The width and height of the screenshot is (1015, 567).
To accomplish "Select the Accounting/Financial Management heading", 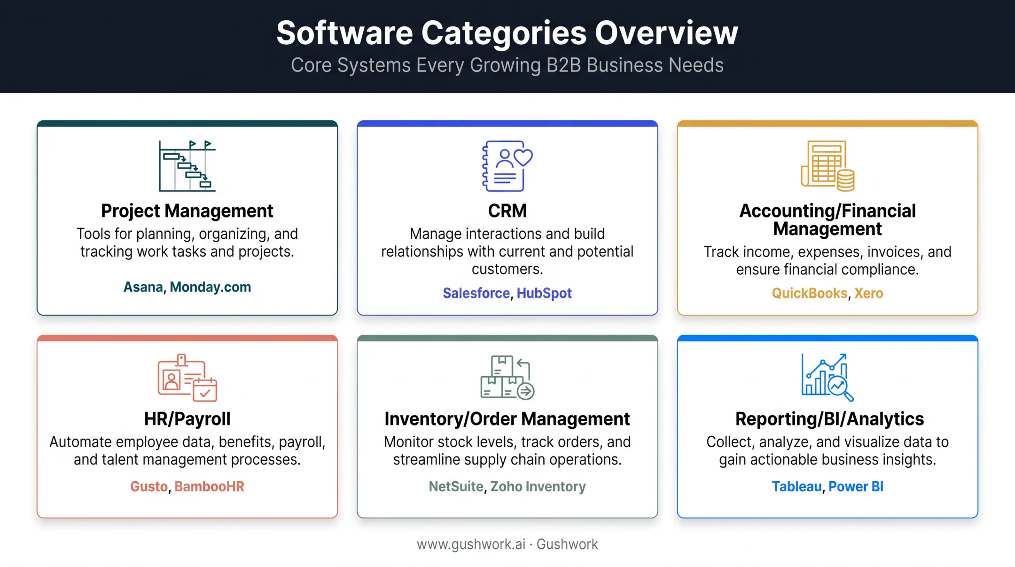I will click(828, 220).
